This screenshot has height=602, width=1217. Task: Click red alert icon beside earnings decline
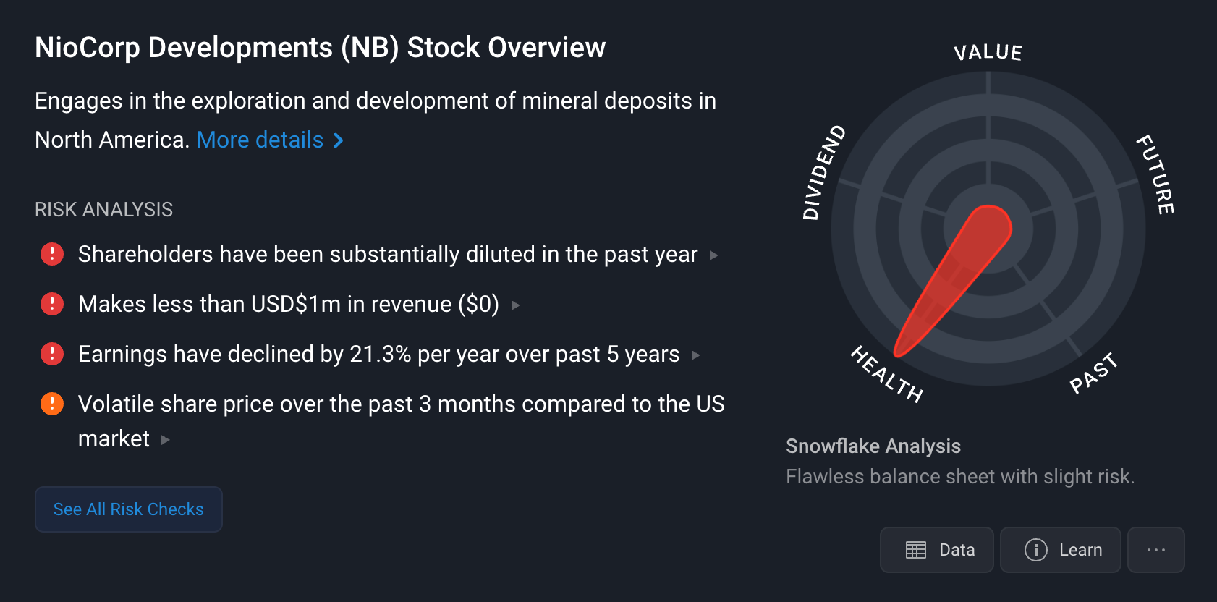coord(52,354)
